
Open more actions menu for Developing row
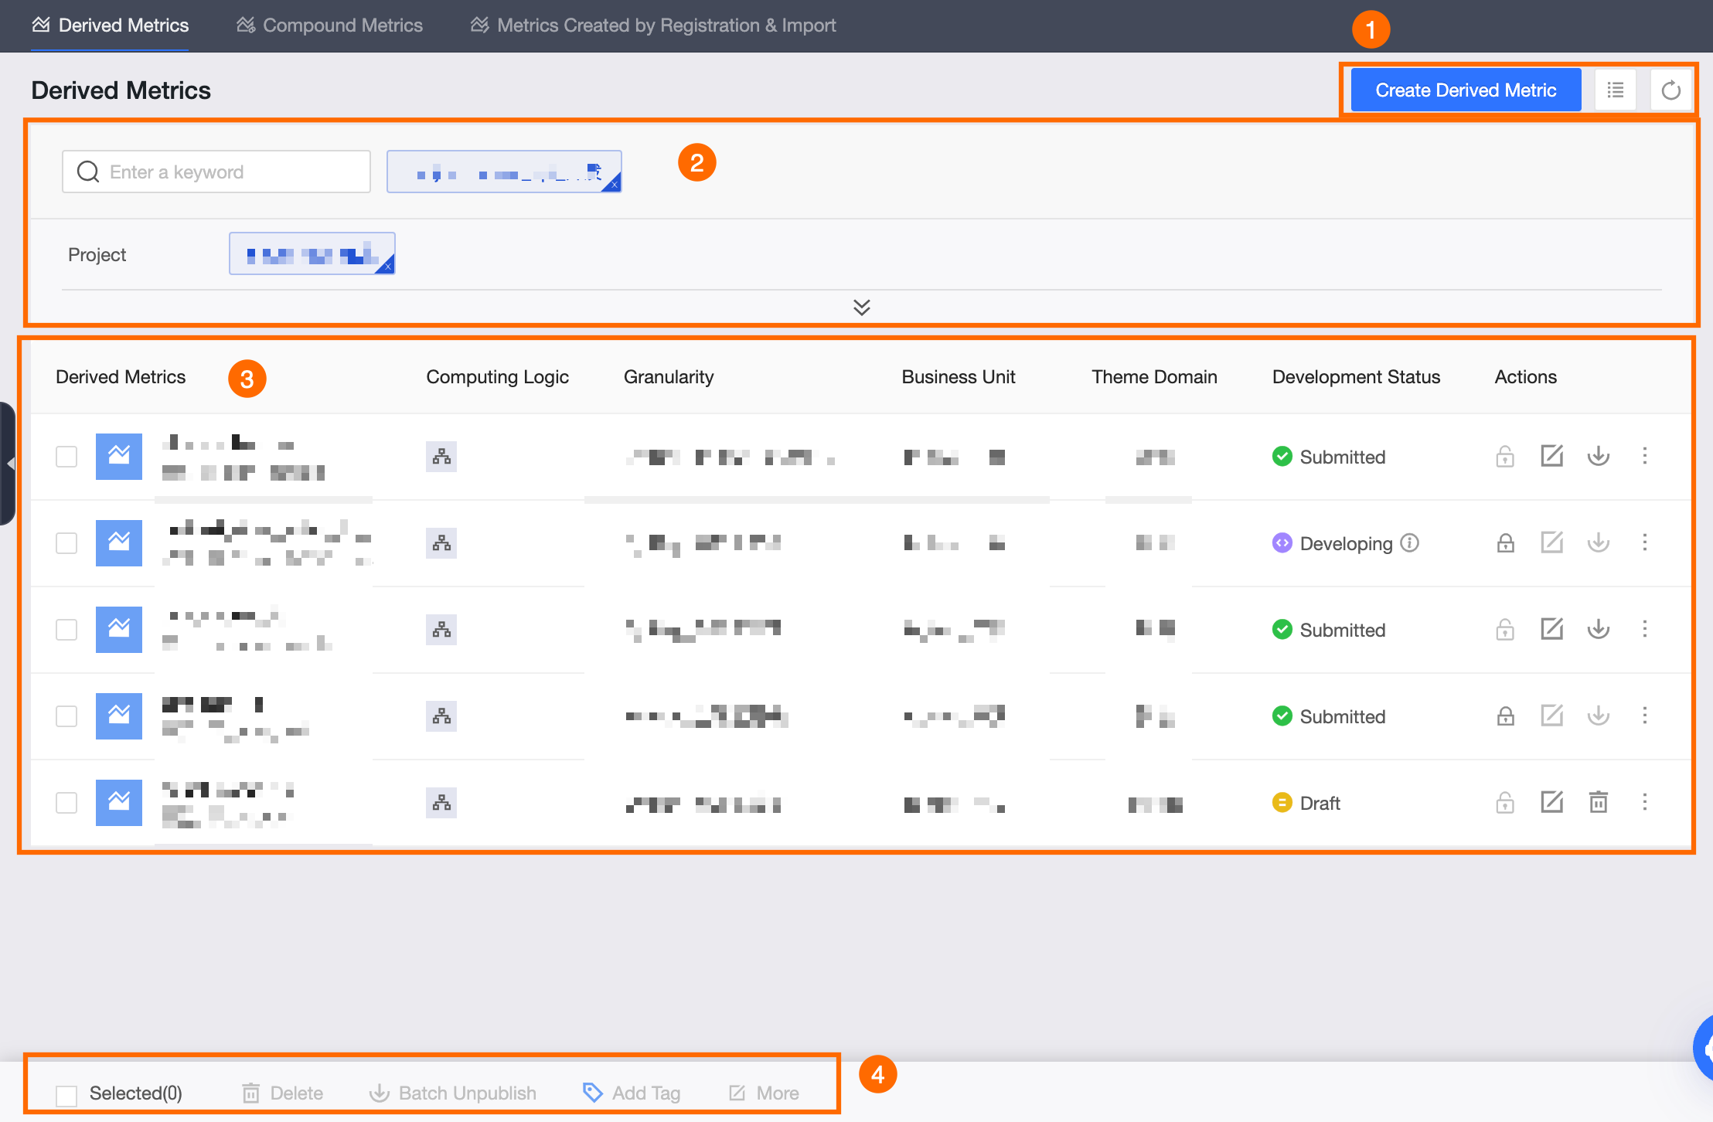click(x=1645, y=542)
